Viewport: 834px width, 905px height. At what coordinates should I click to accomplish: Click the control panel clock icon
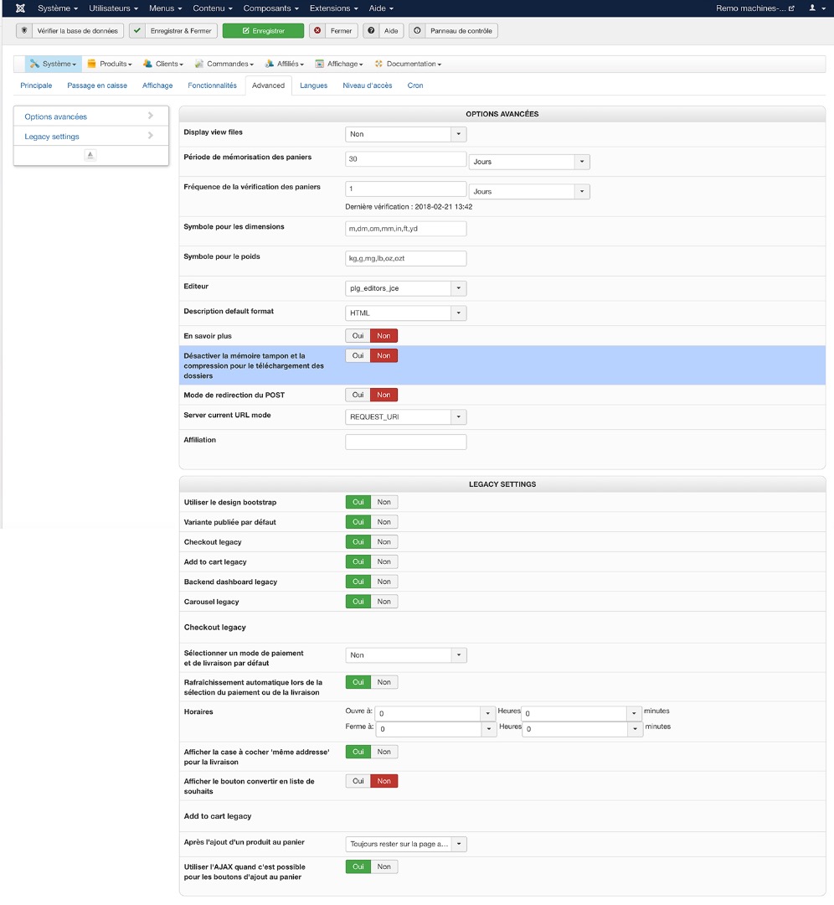(417, 31)
